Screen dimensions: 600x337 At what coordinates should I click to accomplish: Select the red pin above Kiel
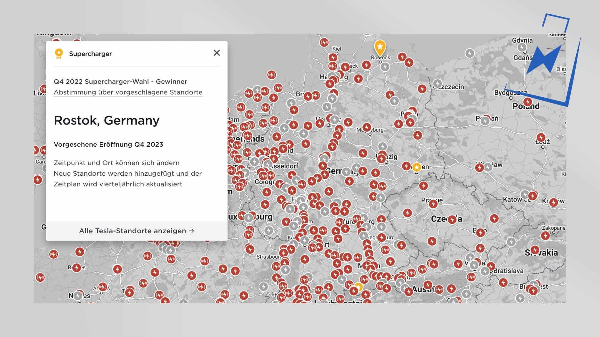324,42
